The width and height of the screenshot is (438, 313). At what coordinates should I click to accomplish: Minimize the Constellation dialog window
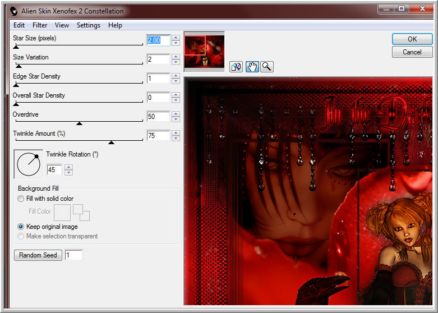point(386,9)
